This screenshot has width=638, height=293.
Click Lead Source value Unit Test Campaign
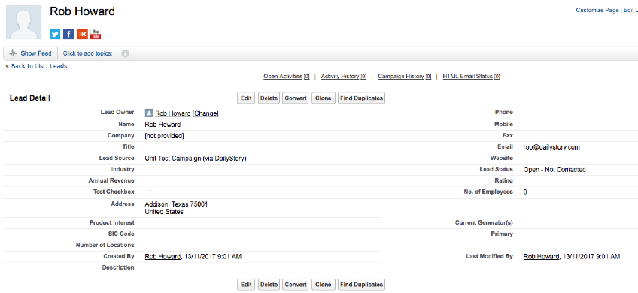tap(196, 159)
